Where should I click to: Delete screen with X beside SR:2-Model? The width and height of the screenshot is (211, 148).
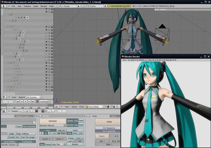[x=79, y=6]
